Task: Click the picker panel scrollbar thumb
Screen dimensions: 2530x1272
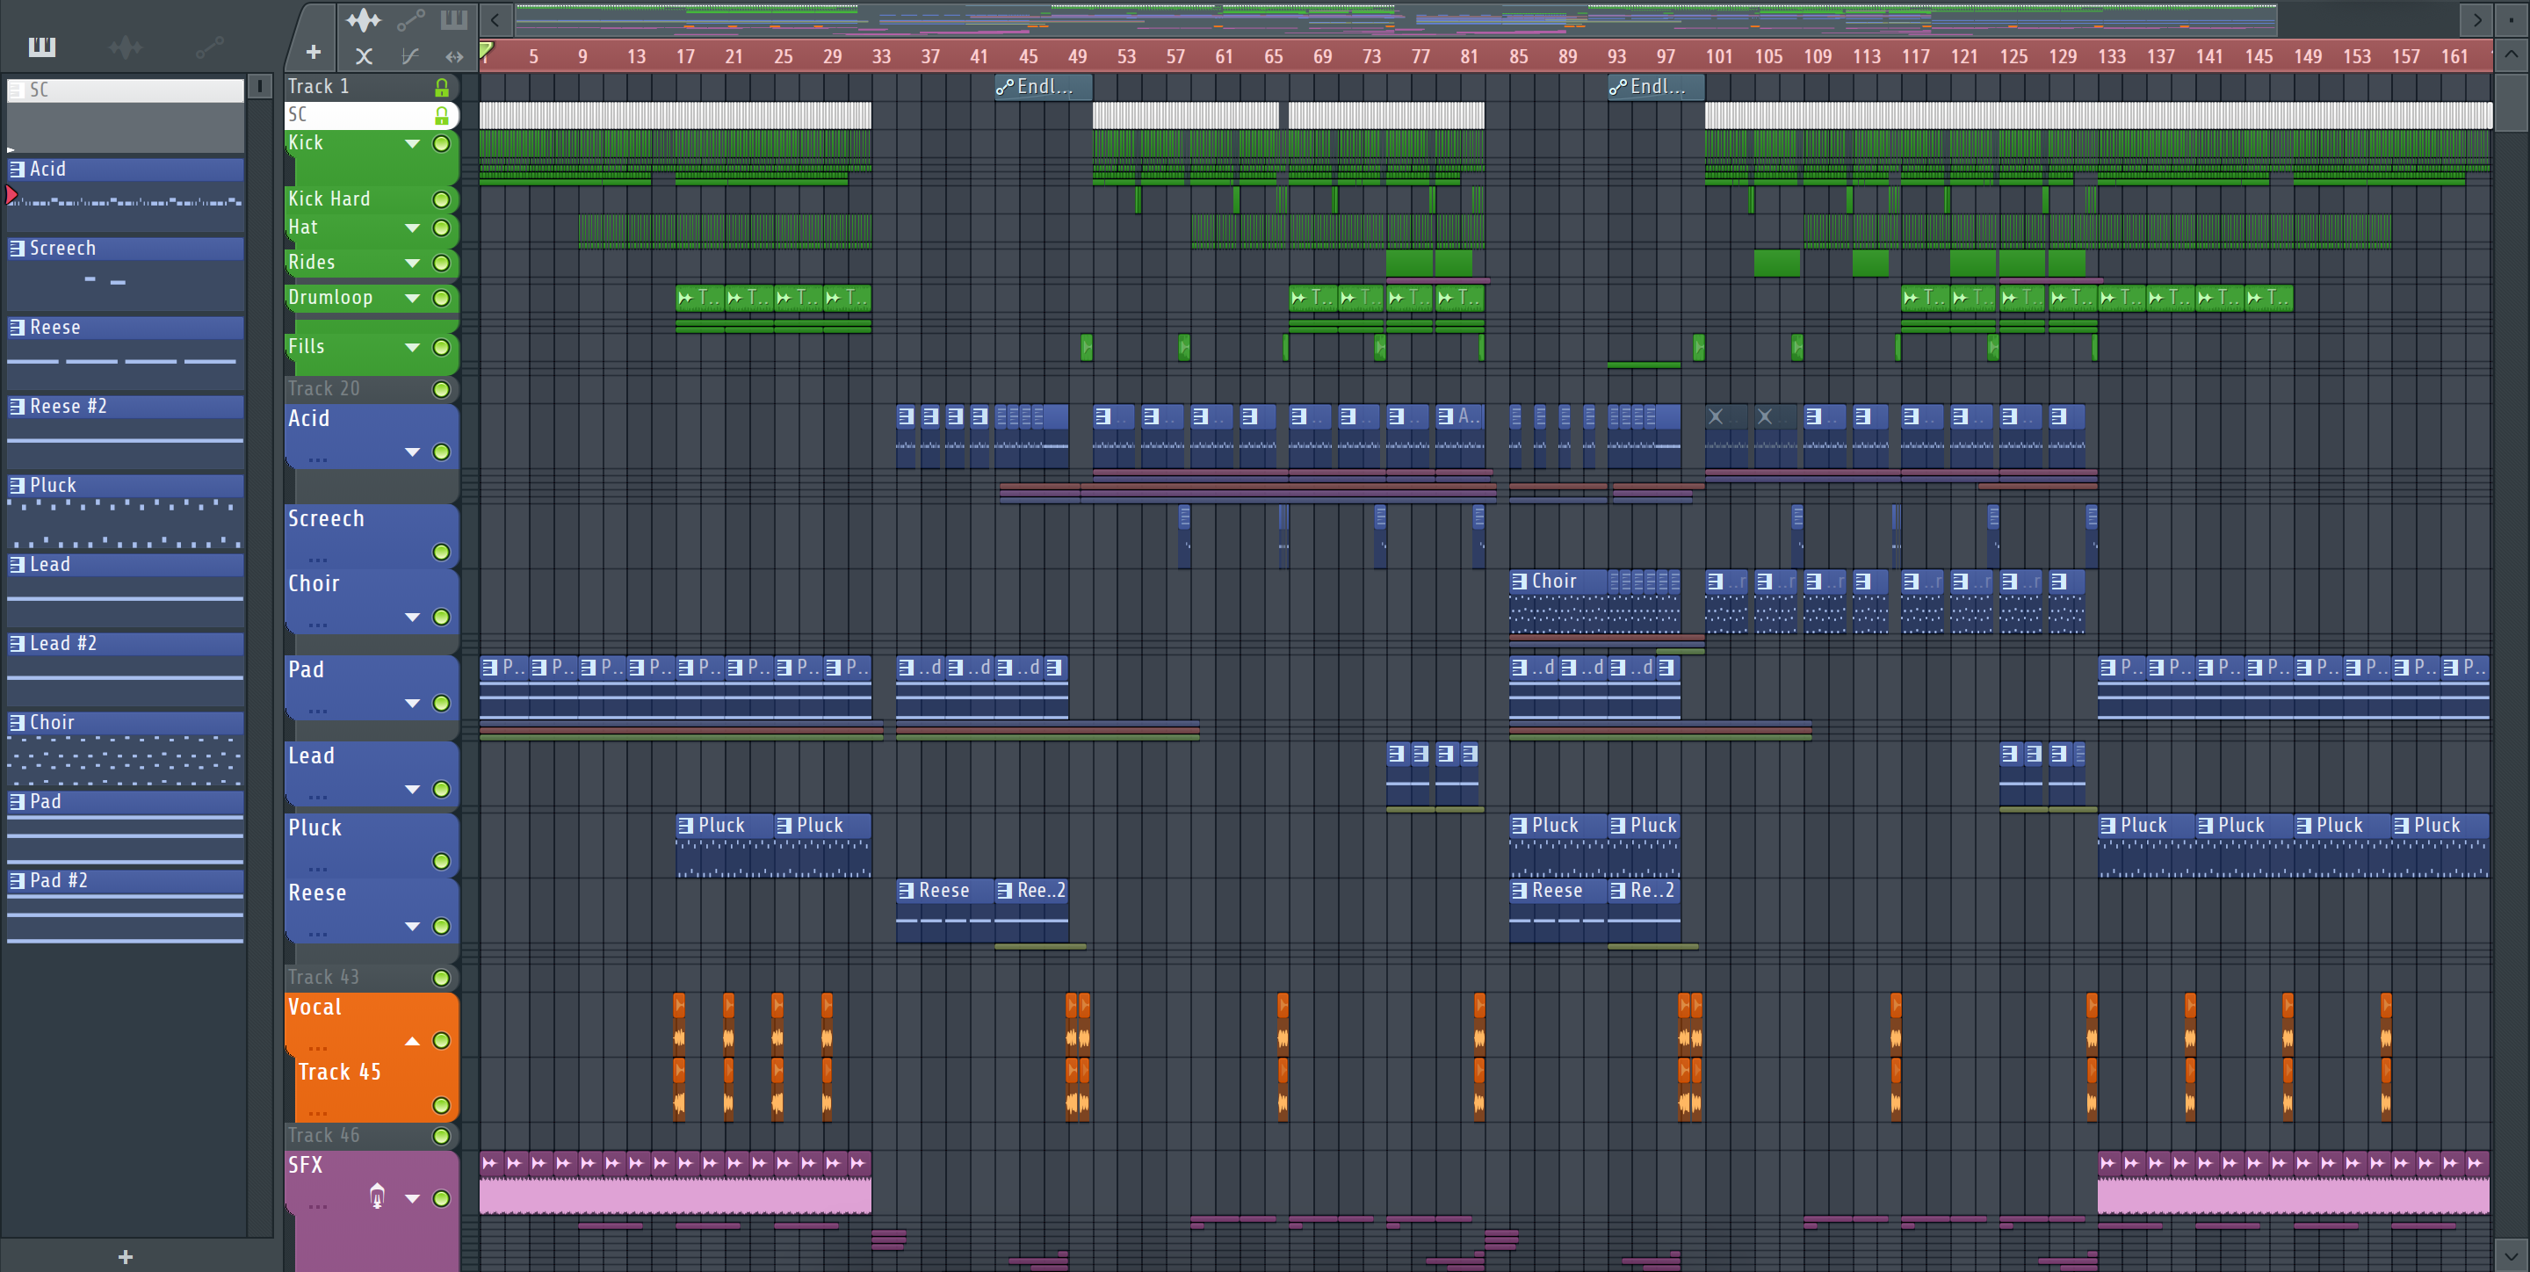Action: pos(259,86)
